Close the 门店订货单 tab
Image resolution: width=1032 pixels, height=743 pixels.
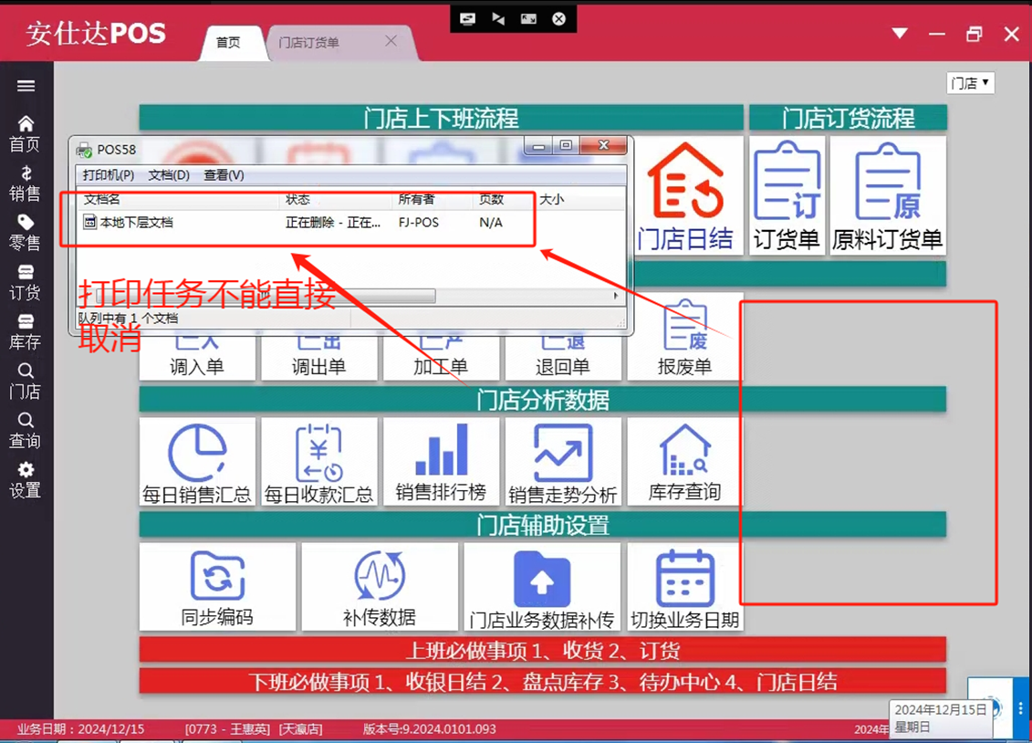[391, 41]
